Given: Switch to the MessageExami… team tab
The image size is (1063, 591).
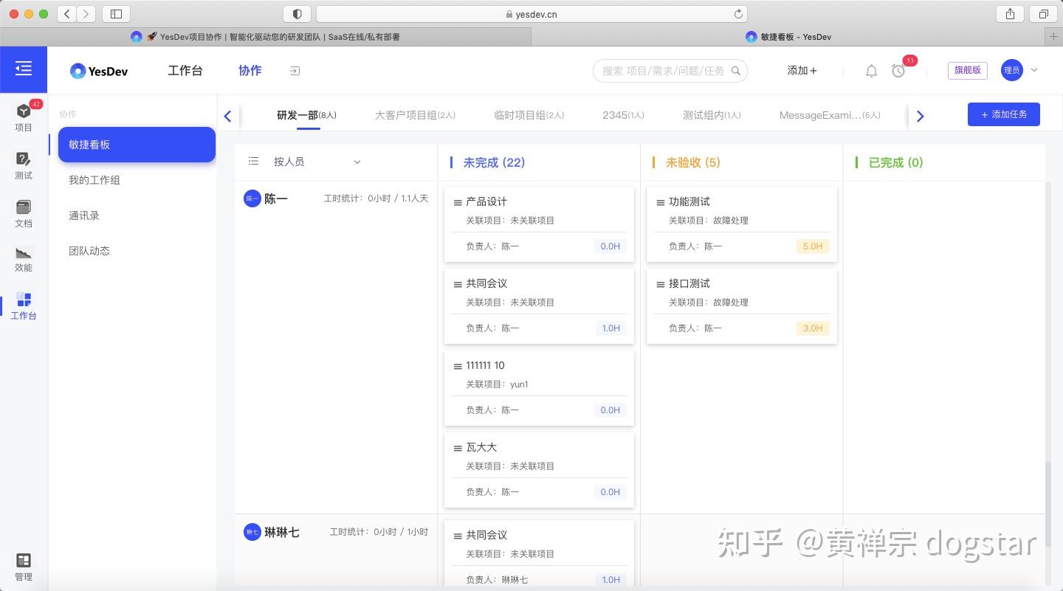Looking at the screenshot, I should 830,115.
